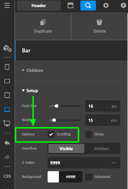Expand the Children section
The height and width of the screenshot is (189, 128).
click(33, 70)
